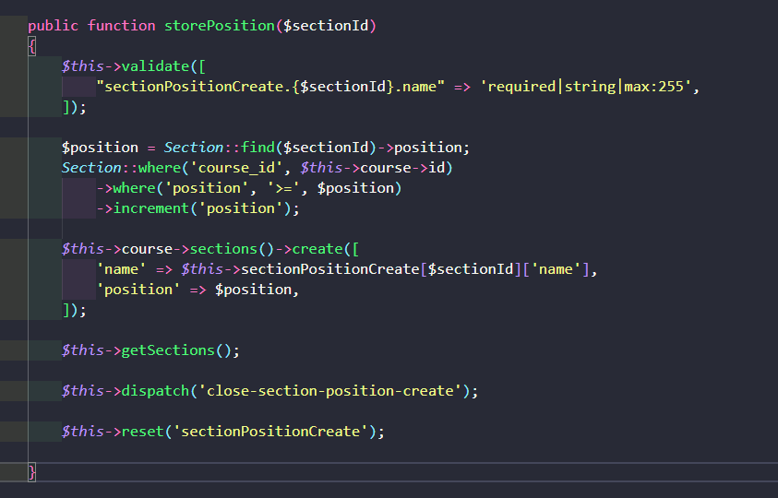Click the 'close-section-position-create' event string

pyautogui.click(x=330, y=391)
